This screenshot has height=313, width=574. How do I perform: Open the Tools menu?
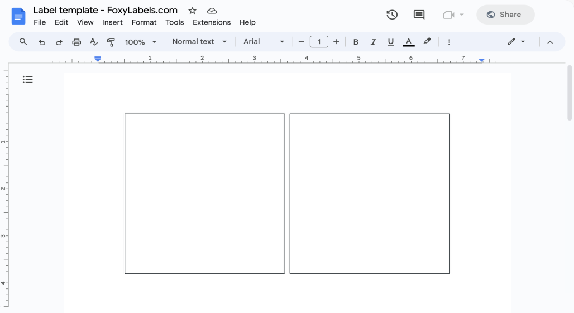pos(175,22)
